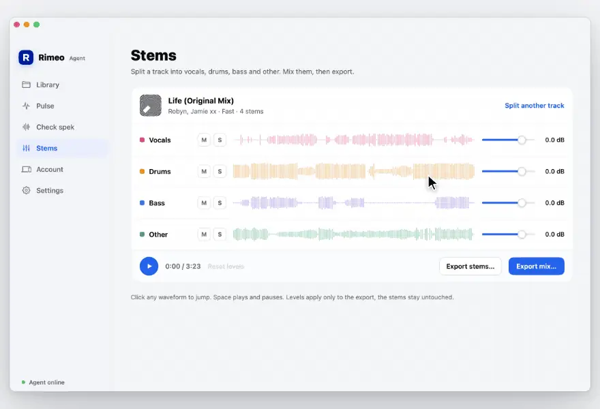Viewport: 600px width, 409px height.
Task: Select the Stems sidebar item
Action: coord(63,148)
